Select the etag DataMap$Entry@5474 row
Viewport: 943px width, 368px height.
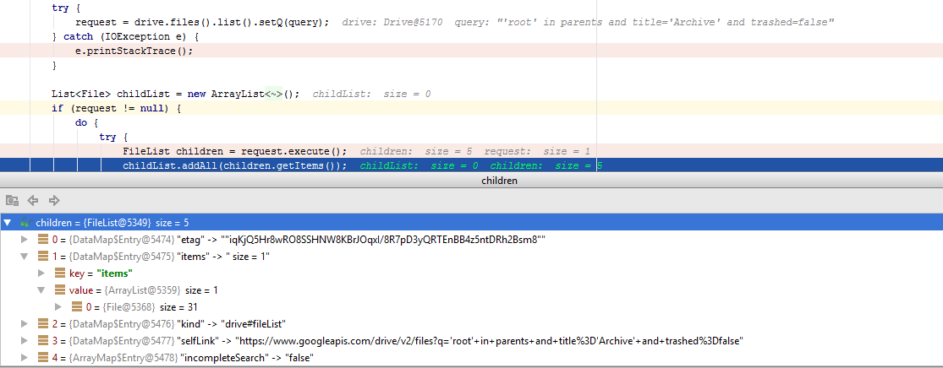pos(472,240)
